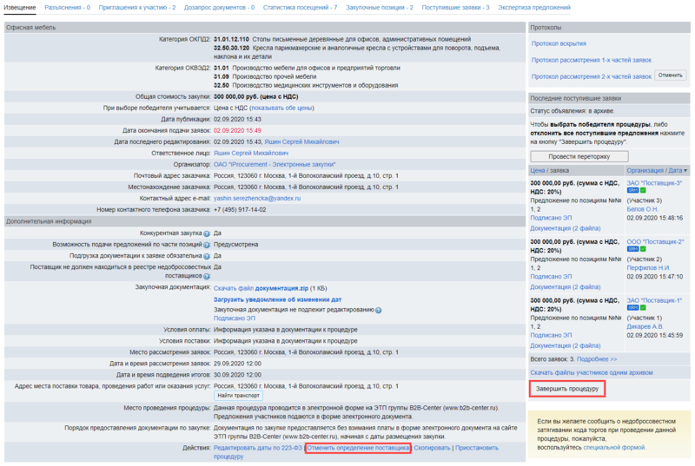Click green check icon under ЗАО Поставщик-1

point(645,308)
